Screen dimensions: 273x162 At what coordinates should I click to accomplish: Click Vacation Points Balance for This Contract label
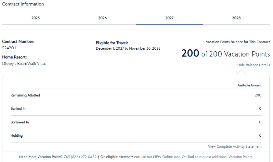click(238, 42)
